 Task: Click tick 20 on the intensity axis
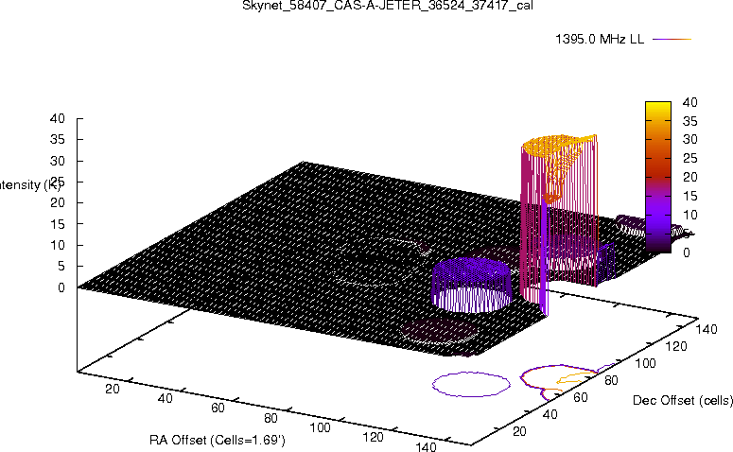[x=58, y=203]
